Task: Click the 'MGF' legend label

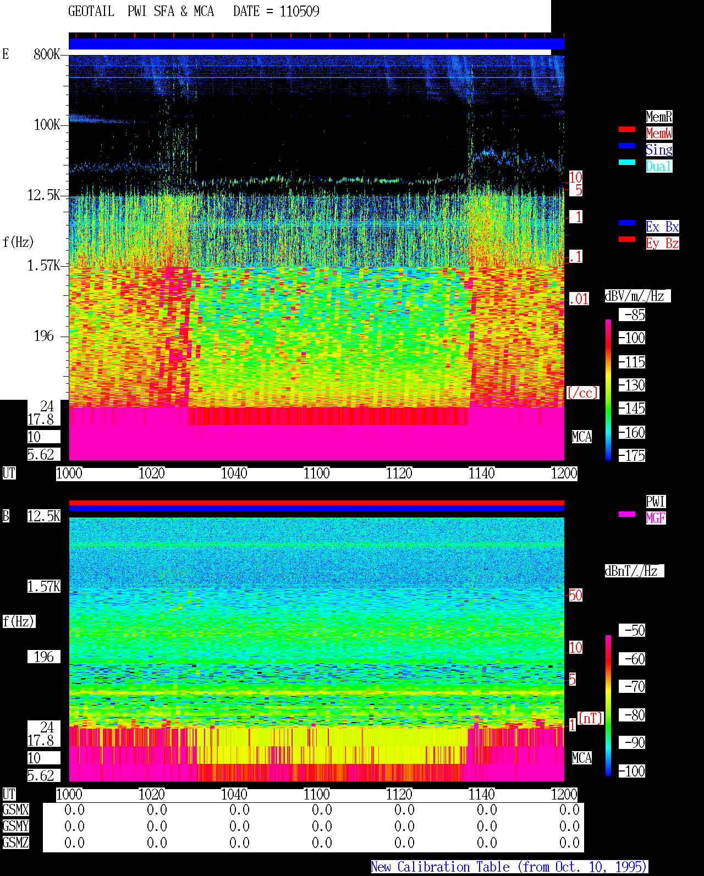Action: tap(656, 518)
